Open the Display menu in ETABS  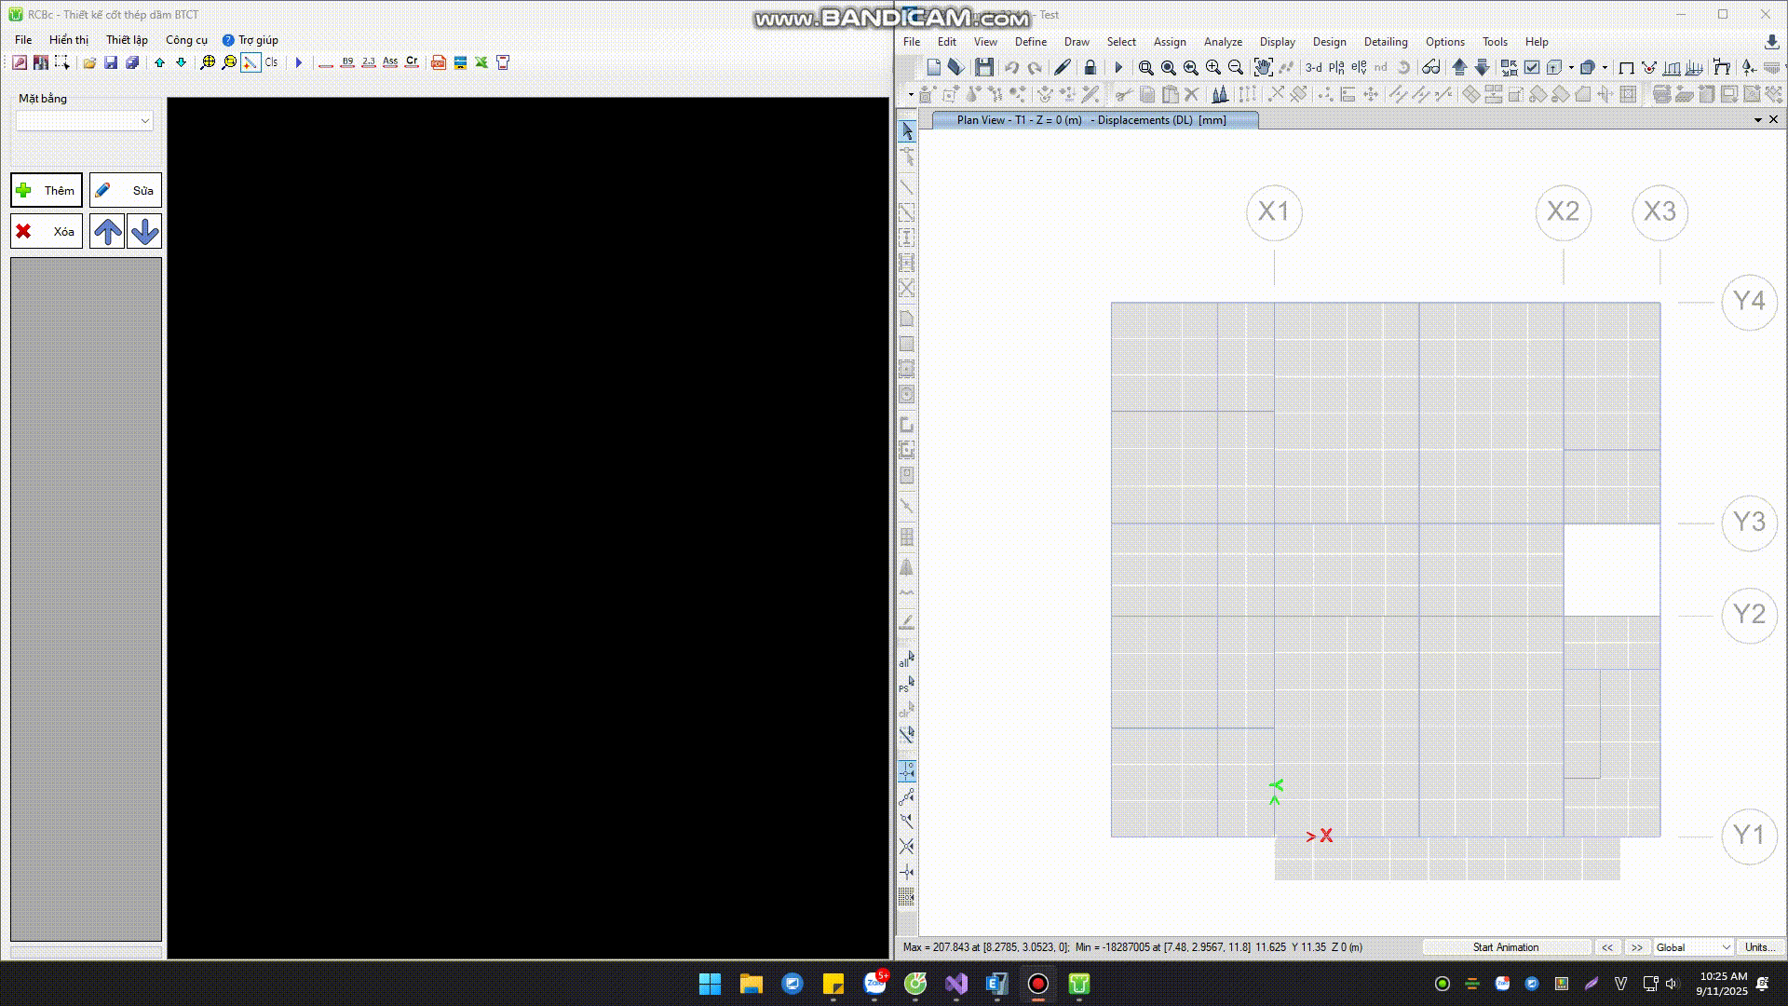1277,42
